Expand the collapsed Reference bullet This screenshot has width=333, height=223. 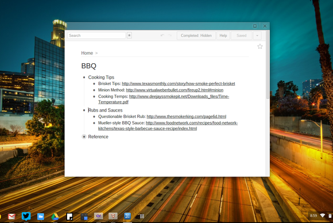click(x=84, y=137)
